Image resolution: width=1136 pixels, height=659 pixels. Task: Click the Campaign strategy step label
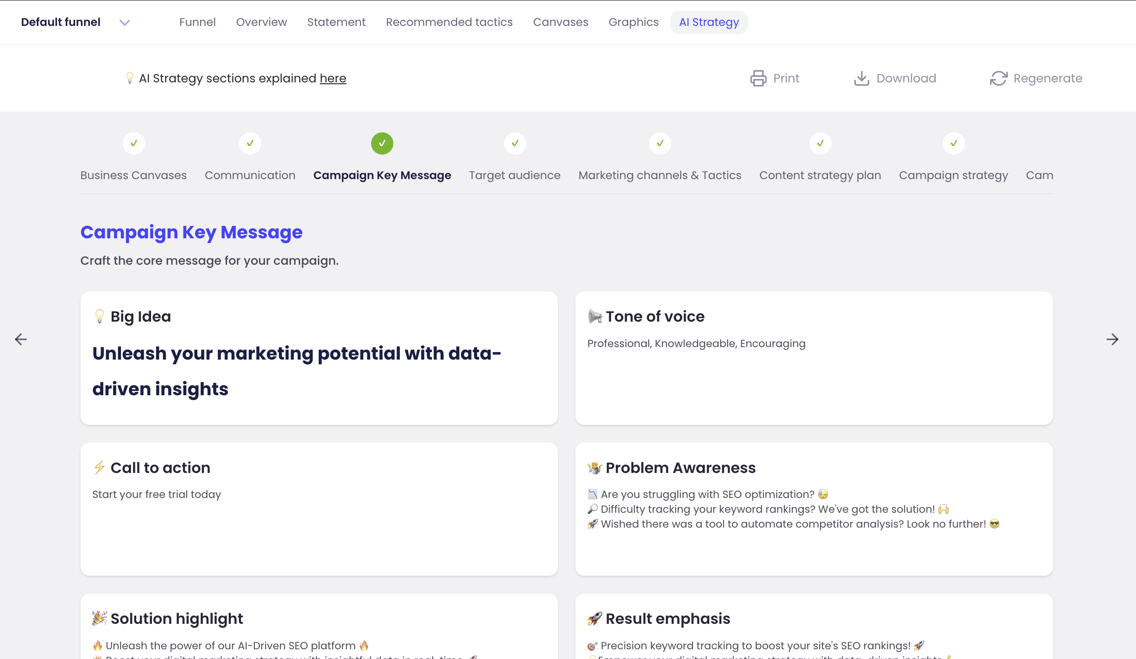[953, 175]
